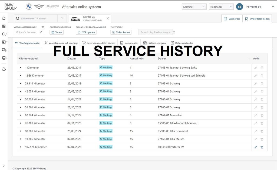Open the Nederlands language dropdown

coord(221,7)
